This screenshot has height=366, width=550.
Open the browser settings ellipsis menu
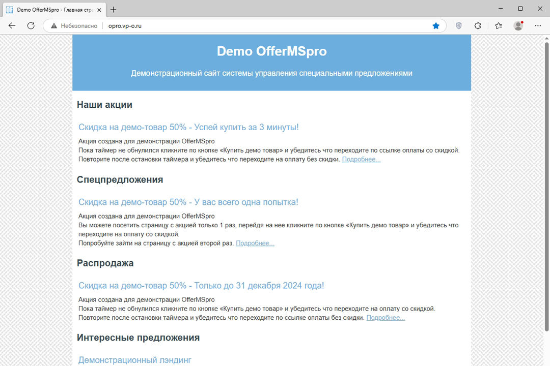point(538,25)
